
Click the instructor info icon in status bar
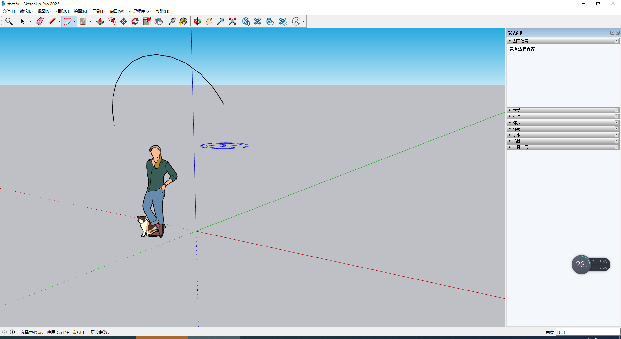click(12, 332)
